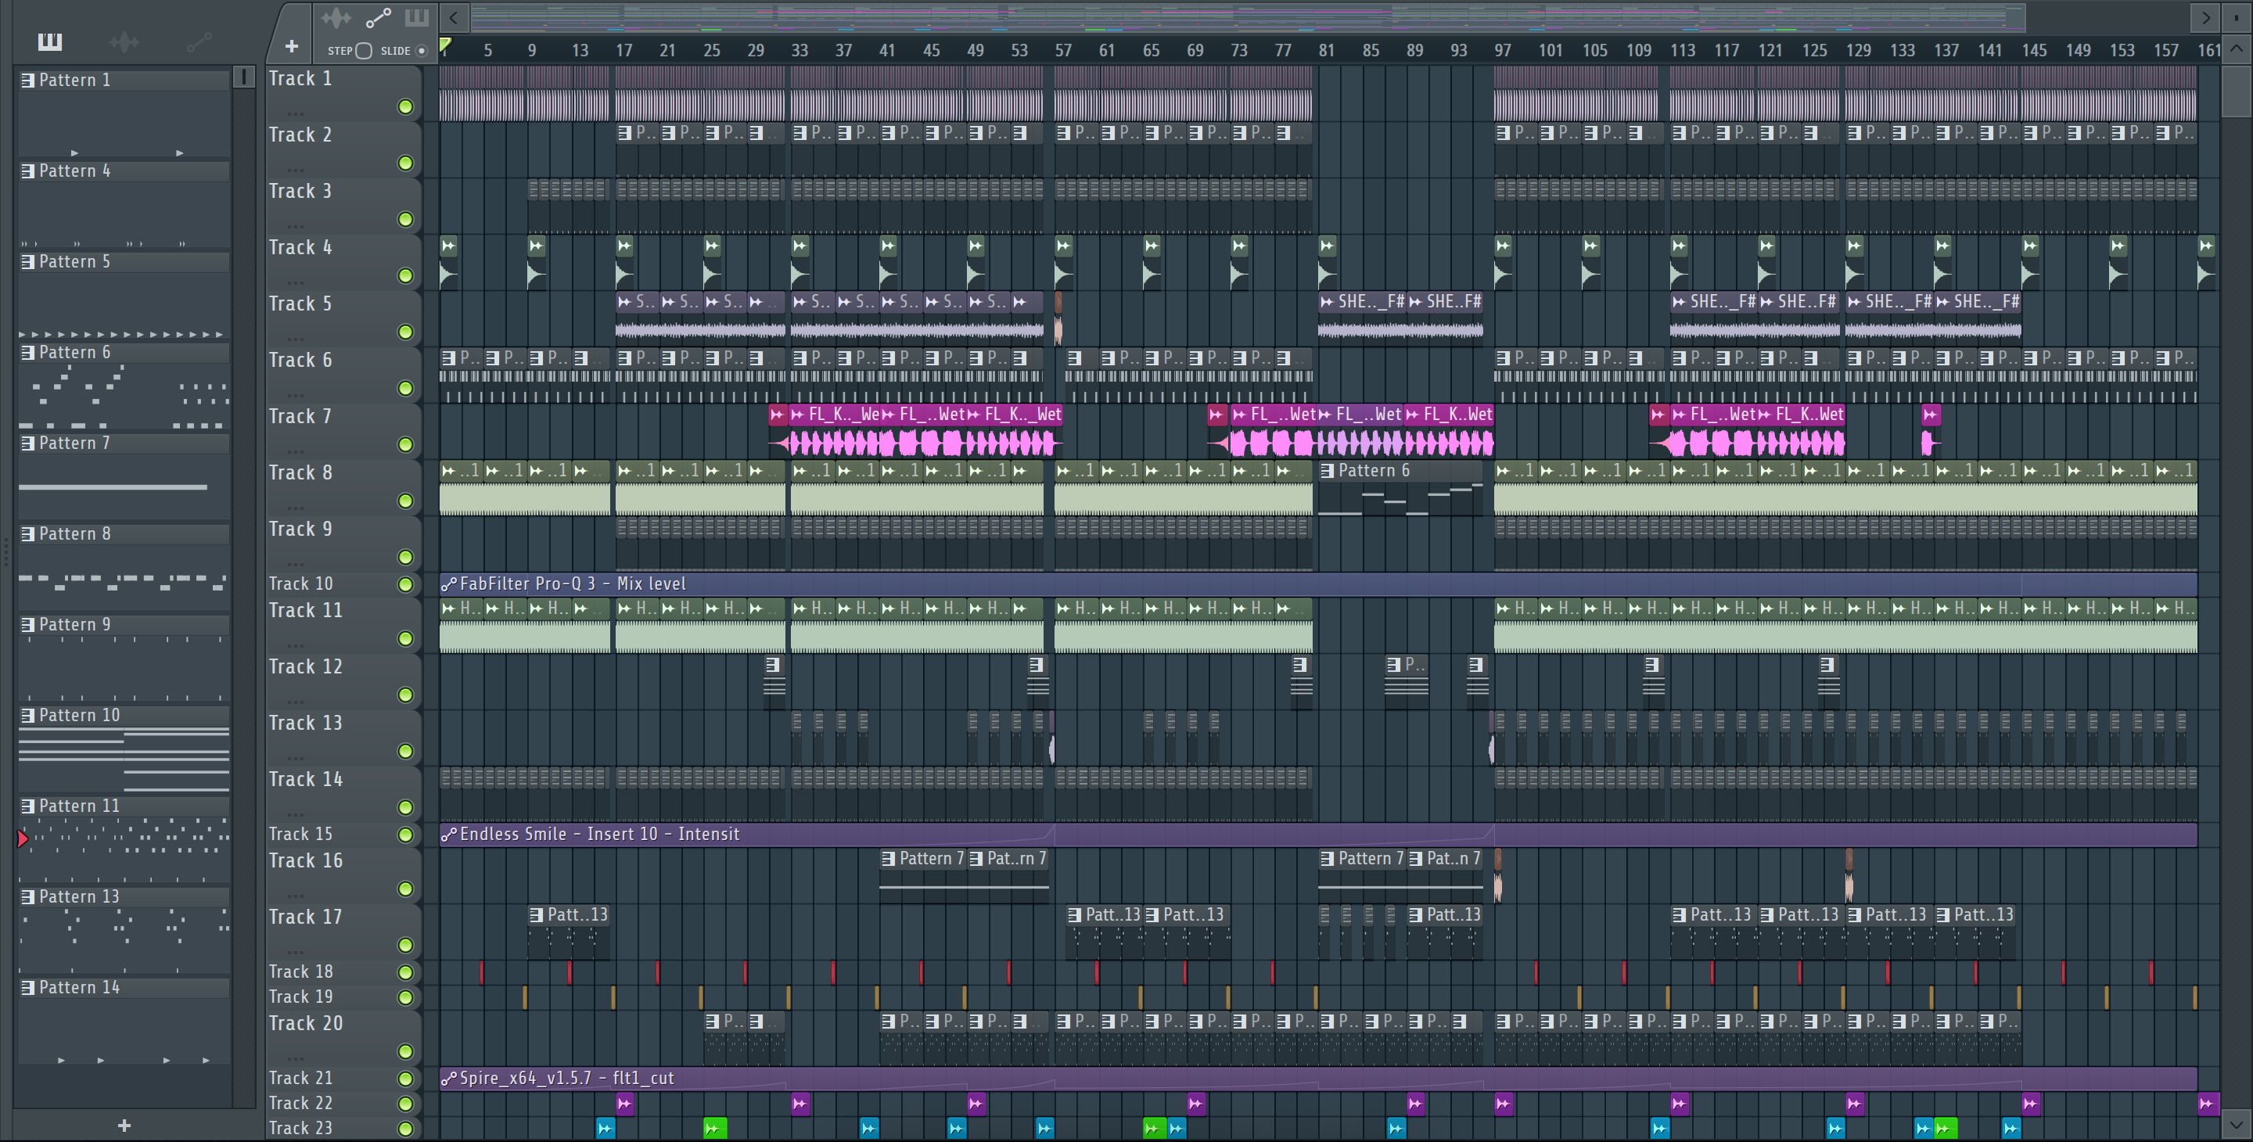Mute Track 5 using its green LED
The height and width of the screenshot is (1142, 2253).
[x=405, y=332]
